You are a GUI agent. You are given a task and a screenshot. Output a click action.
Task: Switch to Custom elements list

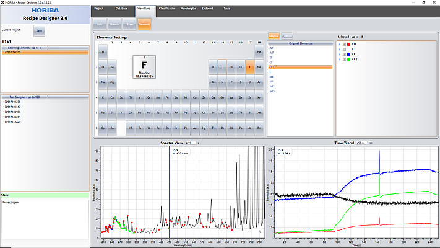click(287, 36)
